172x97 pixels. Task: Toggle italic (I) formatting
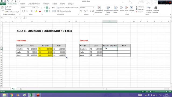click(24, 11)
